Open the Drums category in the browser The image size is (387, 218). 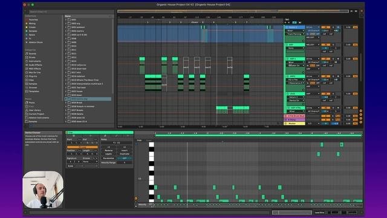(32, 58)
